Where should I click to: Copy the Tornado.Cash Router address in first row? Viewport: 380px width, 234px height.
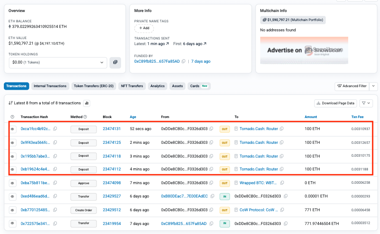(282, 129)
